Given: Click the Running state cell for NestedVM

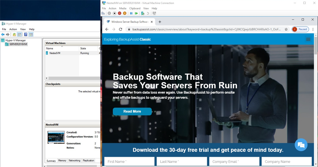Looking at the screenshot, I should [85, 53].
